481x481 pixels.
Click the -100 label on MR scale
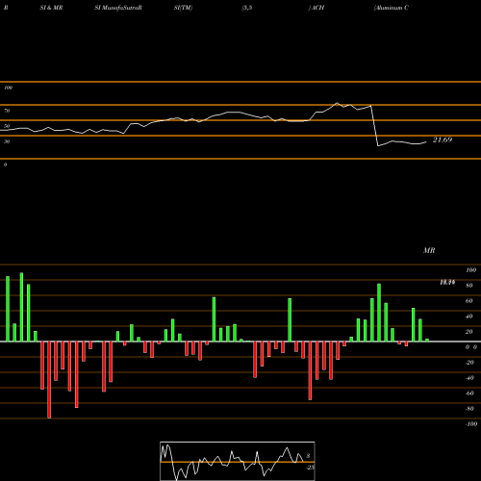[471, 424]
